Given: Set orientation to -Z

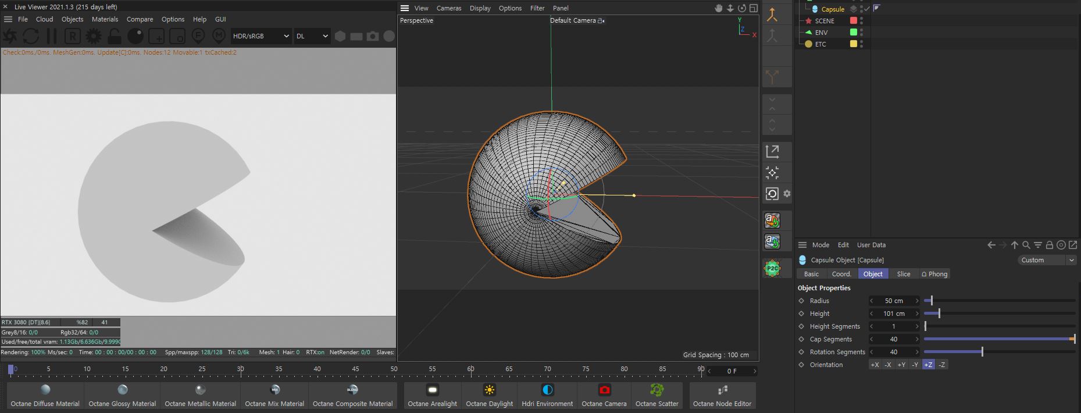Looking at the screenshot, I should 941,365.
